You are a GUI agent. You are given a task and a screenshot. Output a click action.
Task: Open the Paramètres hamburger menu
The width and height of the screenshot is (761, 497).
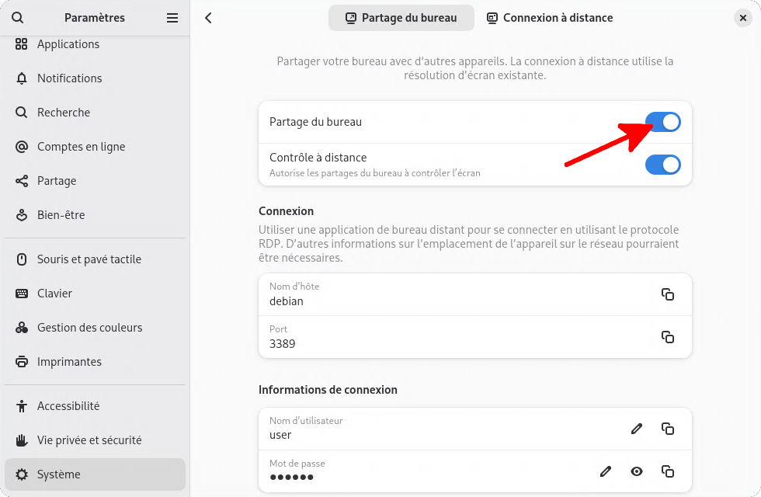[x=172, y=18]
